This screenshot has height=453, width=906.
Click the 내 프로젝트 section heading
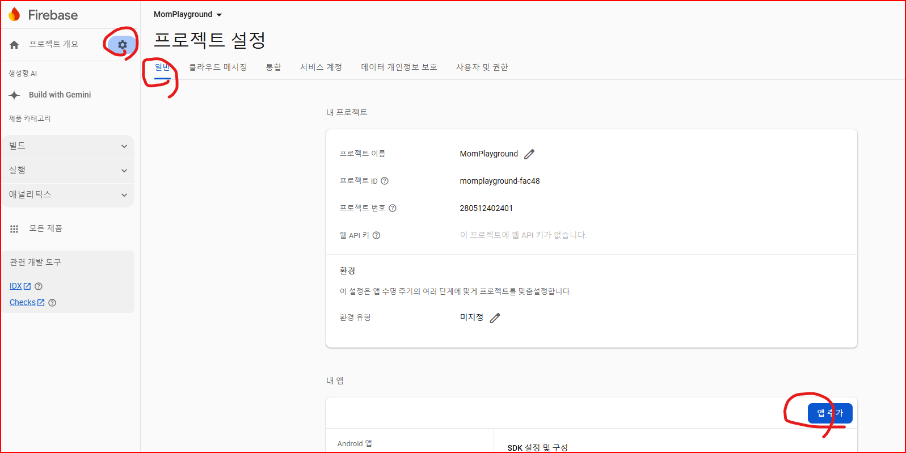[347, 112]
